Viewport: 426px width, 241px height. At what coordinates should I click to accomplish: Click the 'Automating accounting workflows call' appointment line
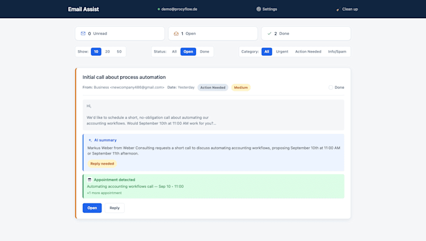pyautogui.click(x=135, y=187)
